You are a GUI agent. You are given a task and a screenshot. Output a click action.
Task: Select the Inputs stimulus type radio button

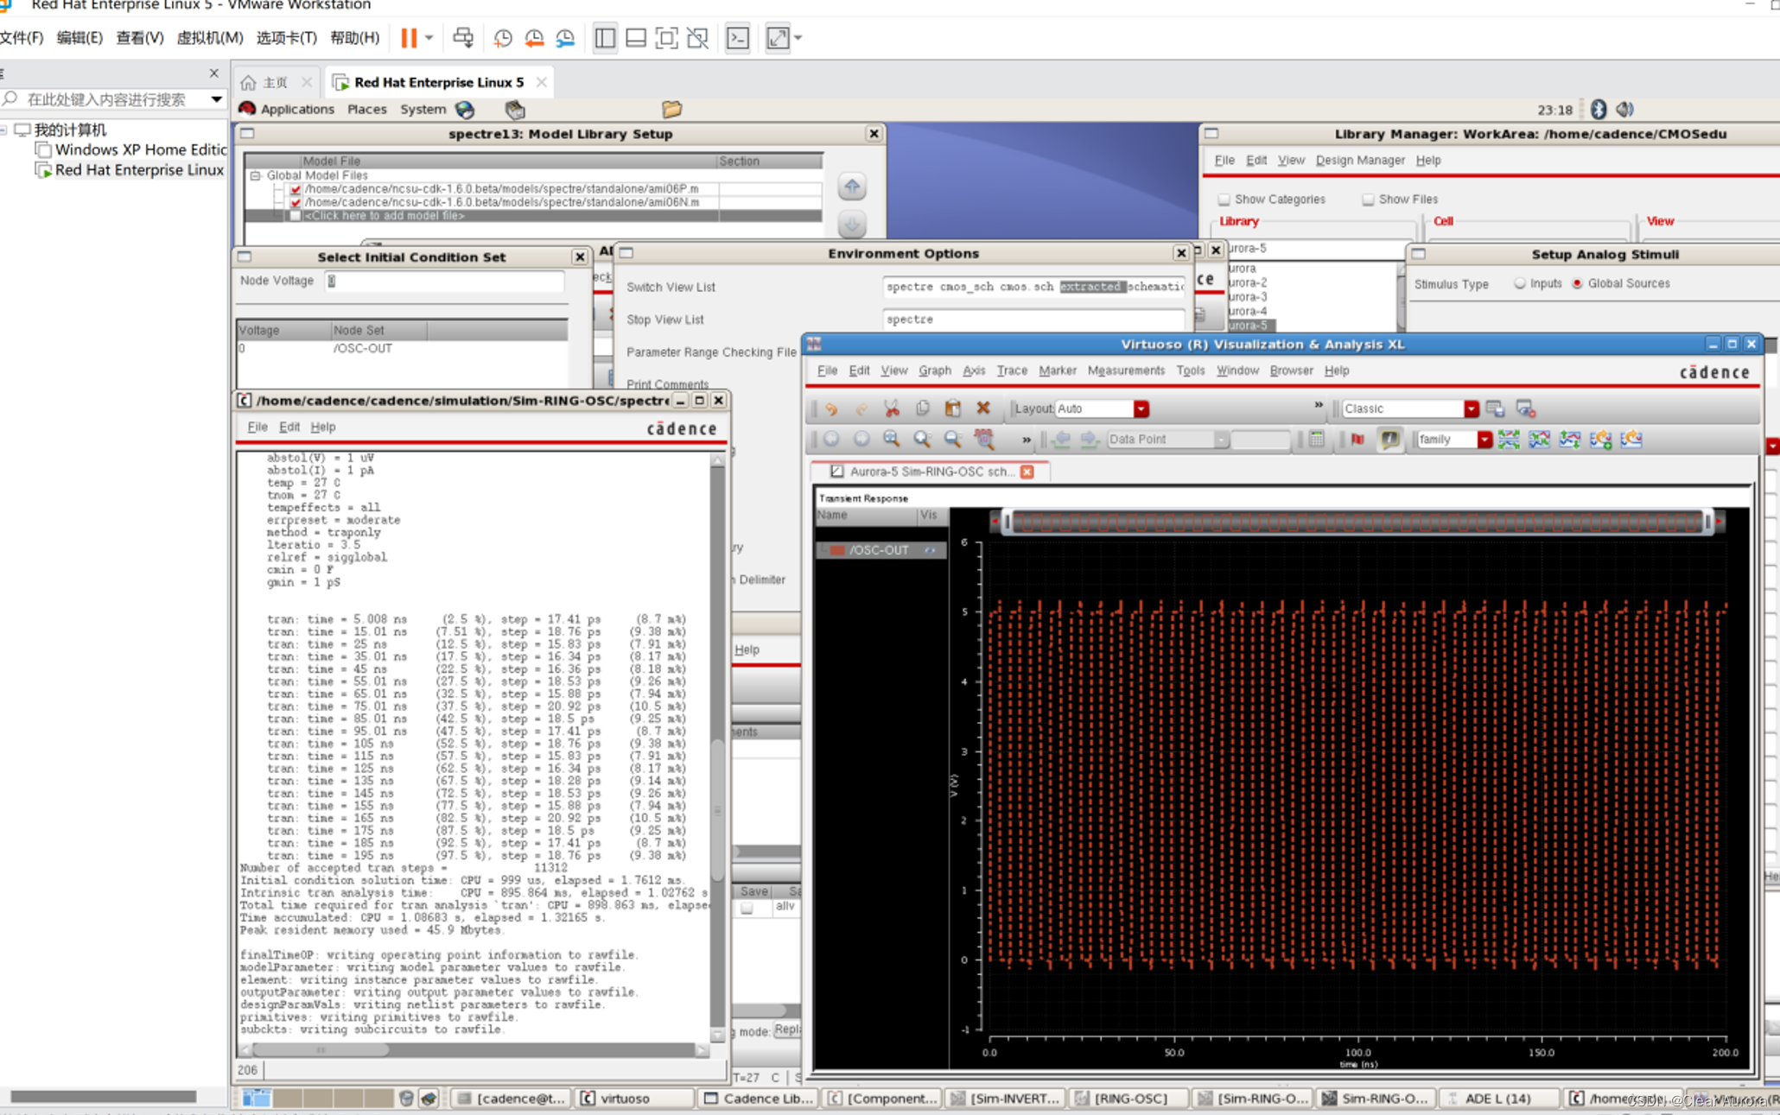point(1519,283)
